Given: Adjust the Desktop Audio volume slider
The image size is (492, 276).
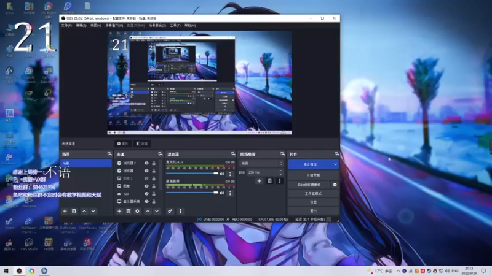Looking at the screenshot, I should point(192,193).
